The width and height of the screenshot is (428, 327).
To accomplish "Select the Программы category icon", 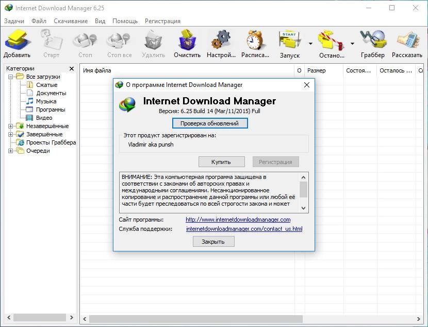I will (29, 110).
